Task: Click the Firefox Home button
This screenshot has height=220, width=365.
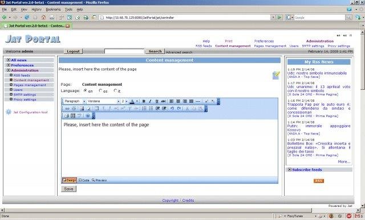Action: click(x=43, y=18)
